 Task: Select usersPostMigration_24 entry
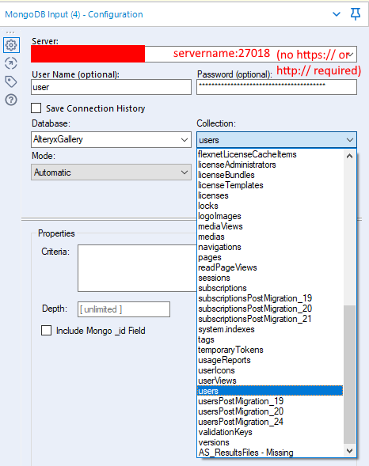point(270,422)
